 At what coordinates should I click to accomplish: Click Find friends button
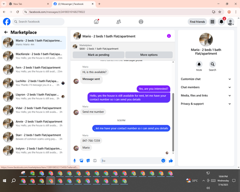[197, 22]
